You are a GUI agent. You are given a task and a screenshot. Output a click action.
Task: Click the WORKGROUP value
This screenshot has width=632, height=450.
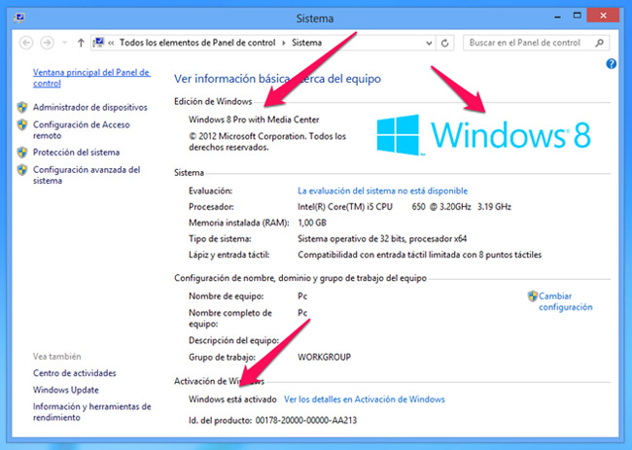click(x=324, y=357)
